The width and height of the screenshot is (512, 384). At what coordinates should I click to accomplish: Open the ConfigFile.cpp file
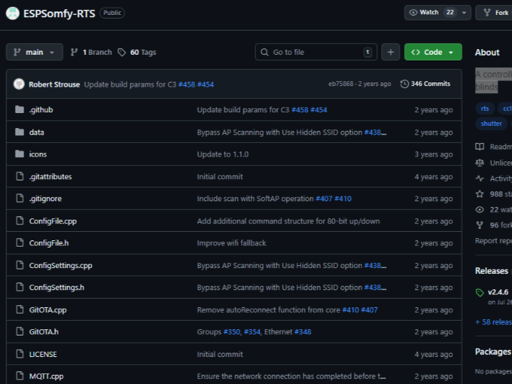(53, 221)
